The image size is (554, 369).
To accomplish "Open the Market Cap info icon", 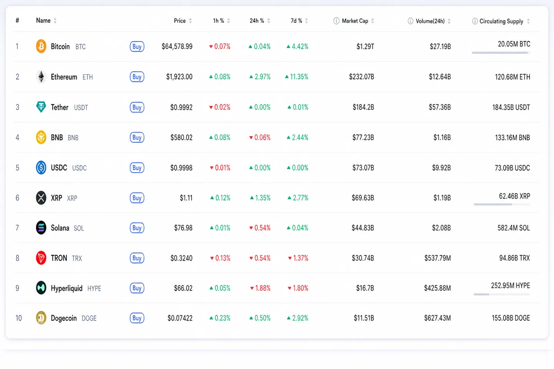I will (x=336, y=21).
